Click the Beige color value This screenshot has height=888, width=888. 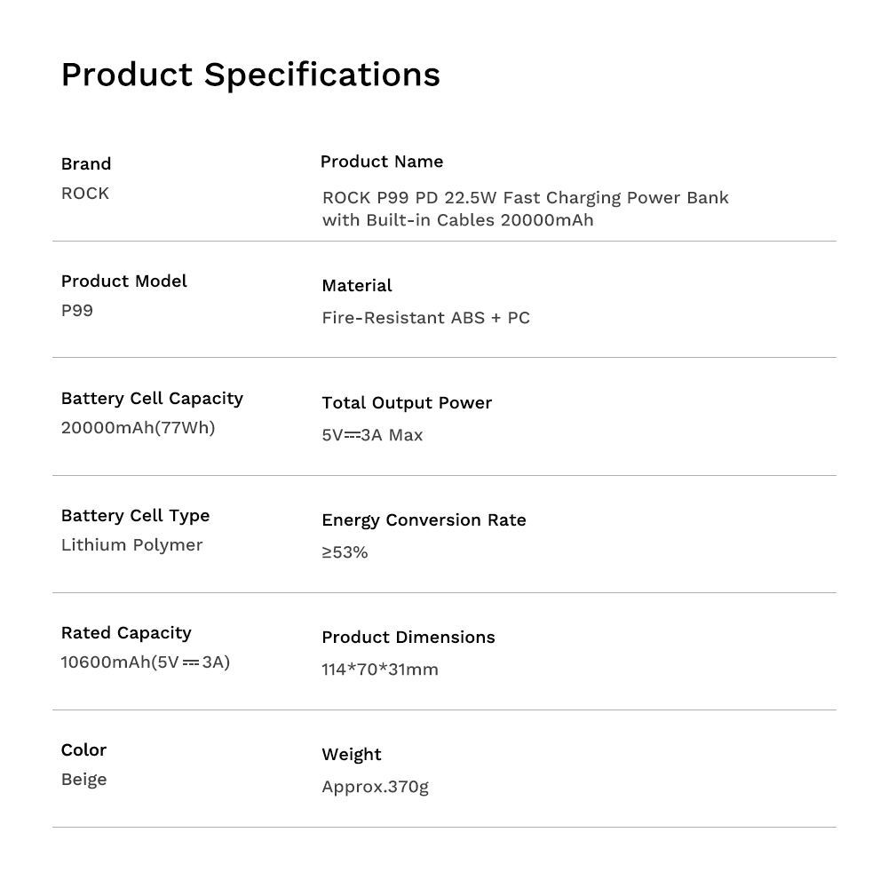pos(84,779)
